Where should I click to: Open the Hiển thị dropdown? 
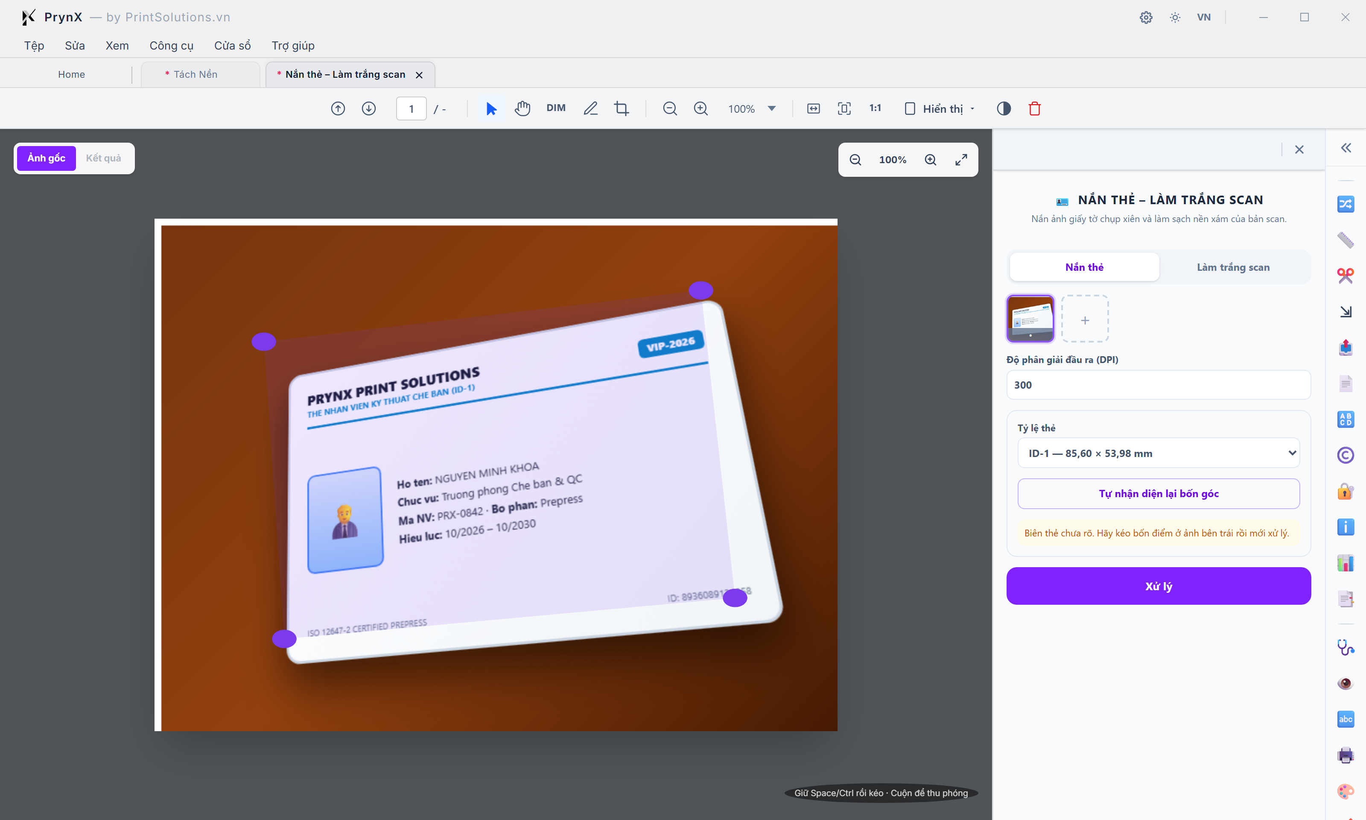pyautogui.click(x=939, y=108)
